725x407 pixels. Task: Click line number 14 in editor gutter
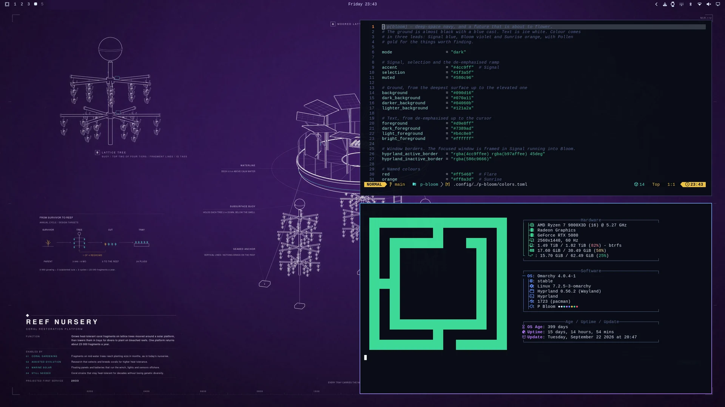pos(372,93)
